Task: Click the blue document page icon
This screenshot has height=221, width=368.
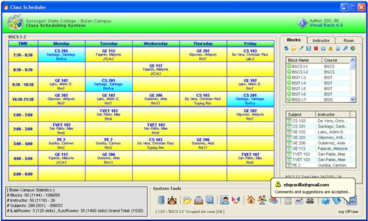Action: coord(338,48)
